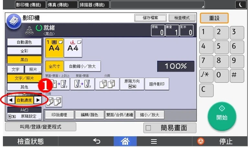The height and width of the screenshot is (147, 248).
Task: Select 證件影印 ID card copy
Action: point(157,84)
